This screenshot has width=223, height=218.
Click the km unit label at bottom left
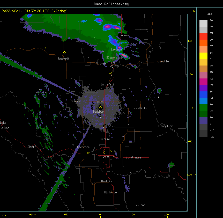[x=4, y=215]
